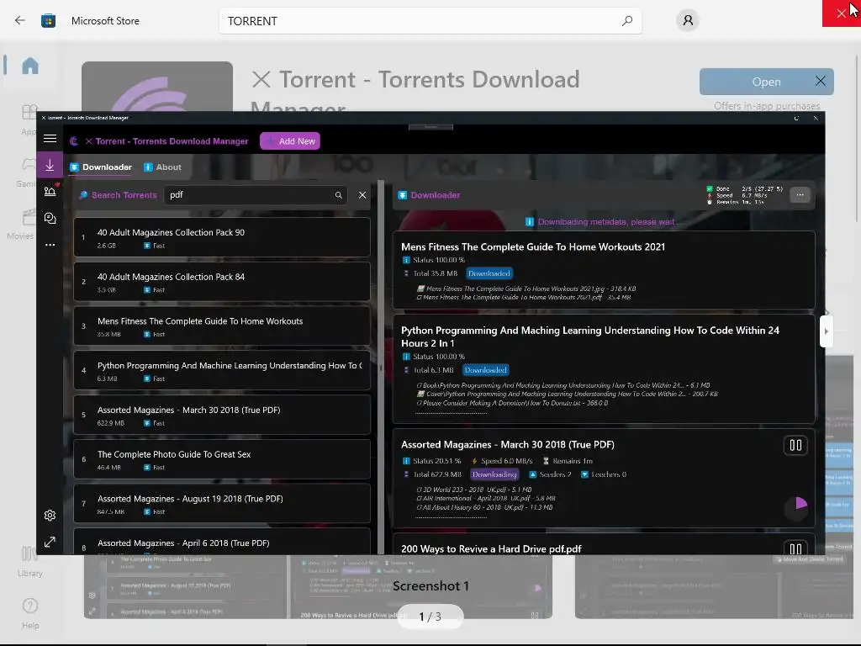Click magnifier icon in pdf search field
This screenshot has width=861, height=646.
(x=339, y=195)
